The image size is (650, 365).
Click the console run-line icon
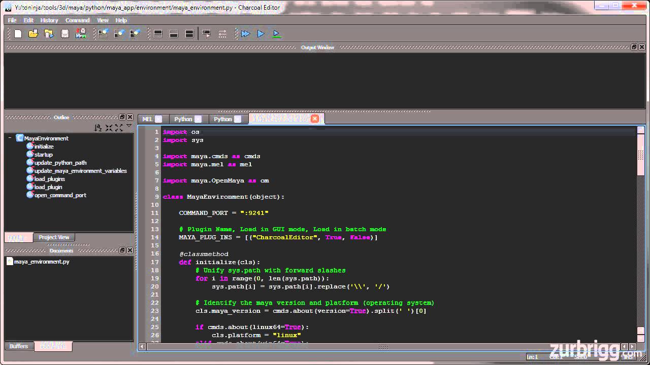[206, 34]
